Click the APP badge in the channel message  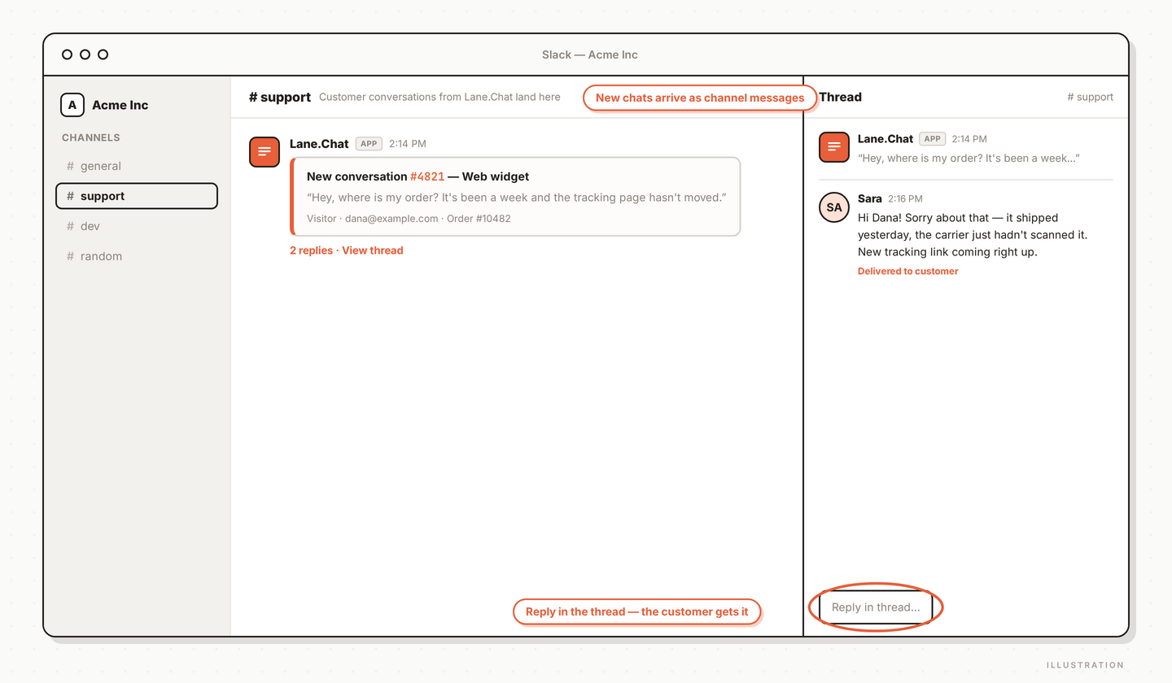[x=369, y=144]
